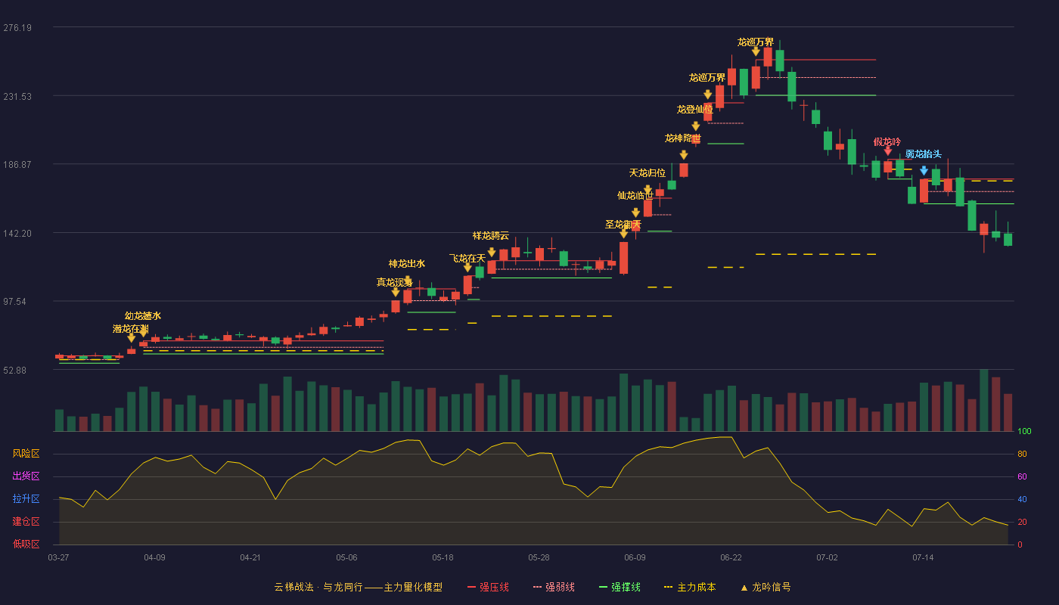Click the 龙神降世 signal arrow marker

pos(684,155)
